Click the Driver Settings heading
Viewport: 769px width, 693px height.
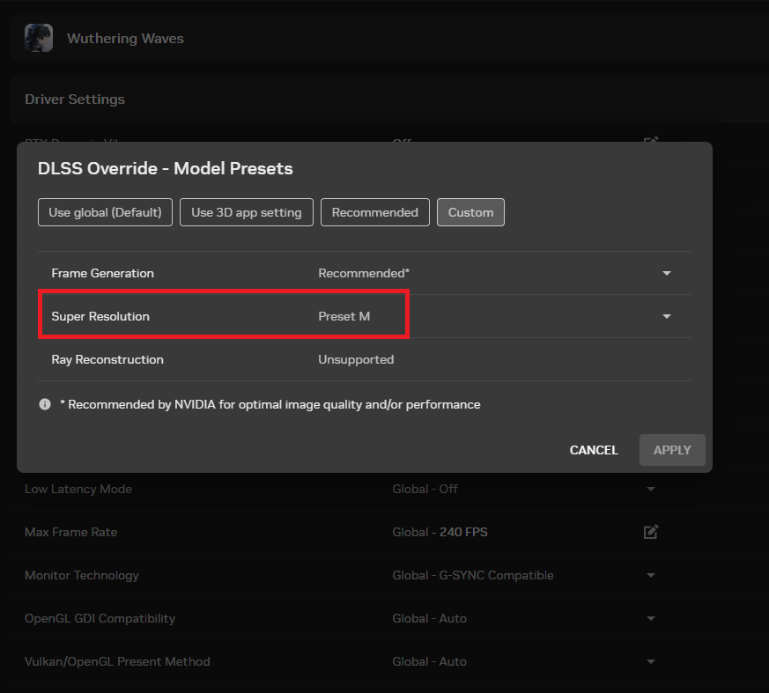tap(75, 99)
